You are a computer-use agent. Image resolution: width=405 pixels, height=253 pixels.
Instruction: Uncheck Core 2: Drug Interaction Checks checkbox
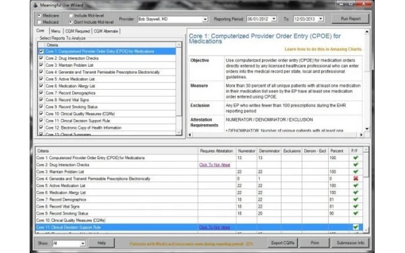click(x=41, y=58)
